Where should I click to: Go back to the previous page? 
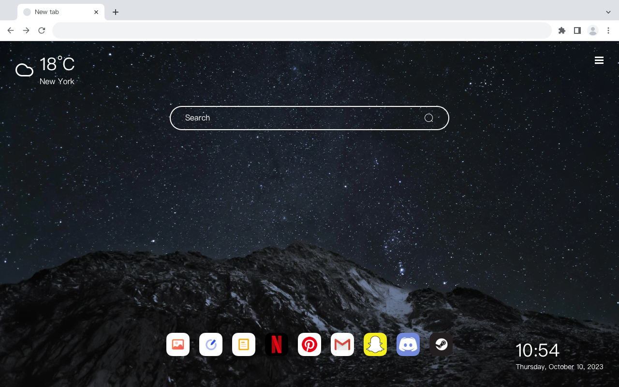11,30
